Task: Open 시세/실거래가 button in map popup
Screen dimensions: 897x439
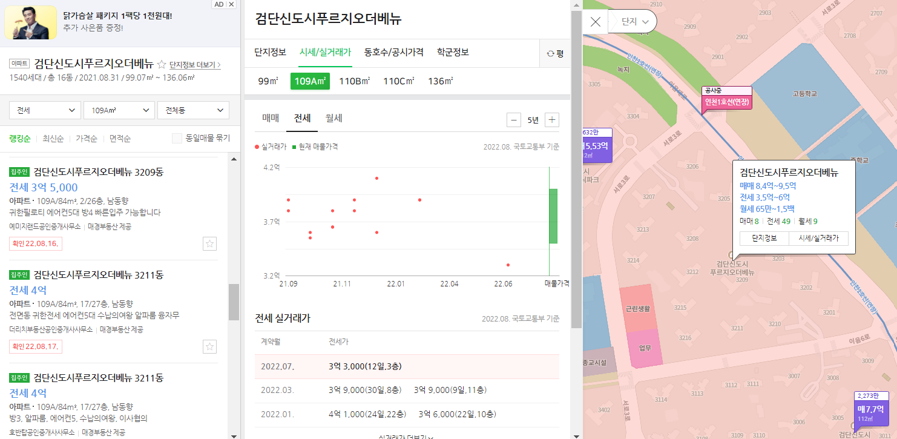Action: [x=818, y=239]
